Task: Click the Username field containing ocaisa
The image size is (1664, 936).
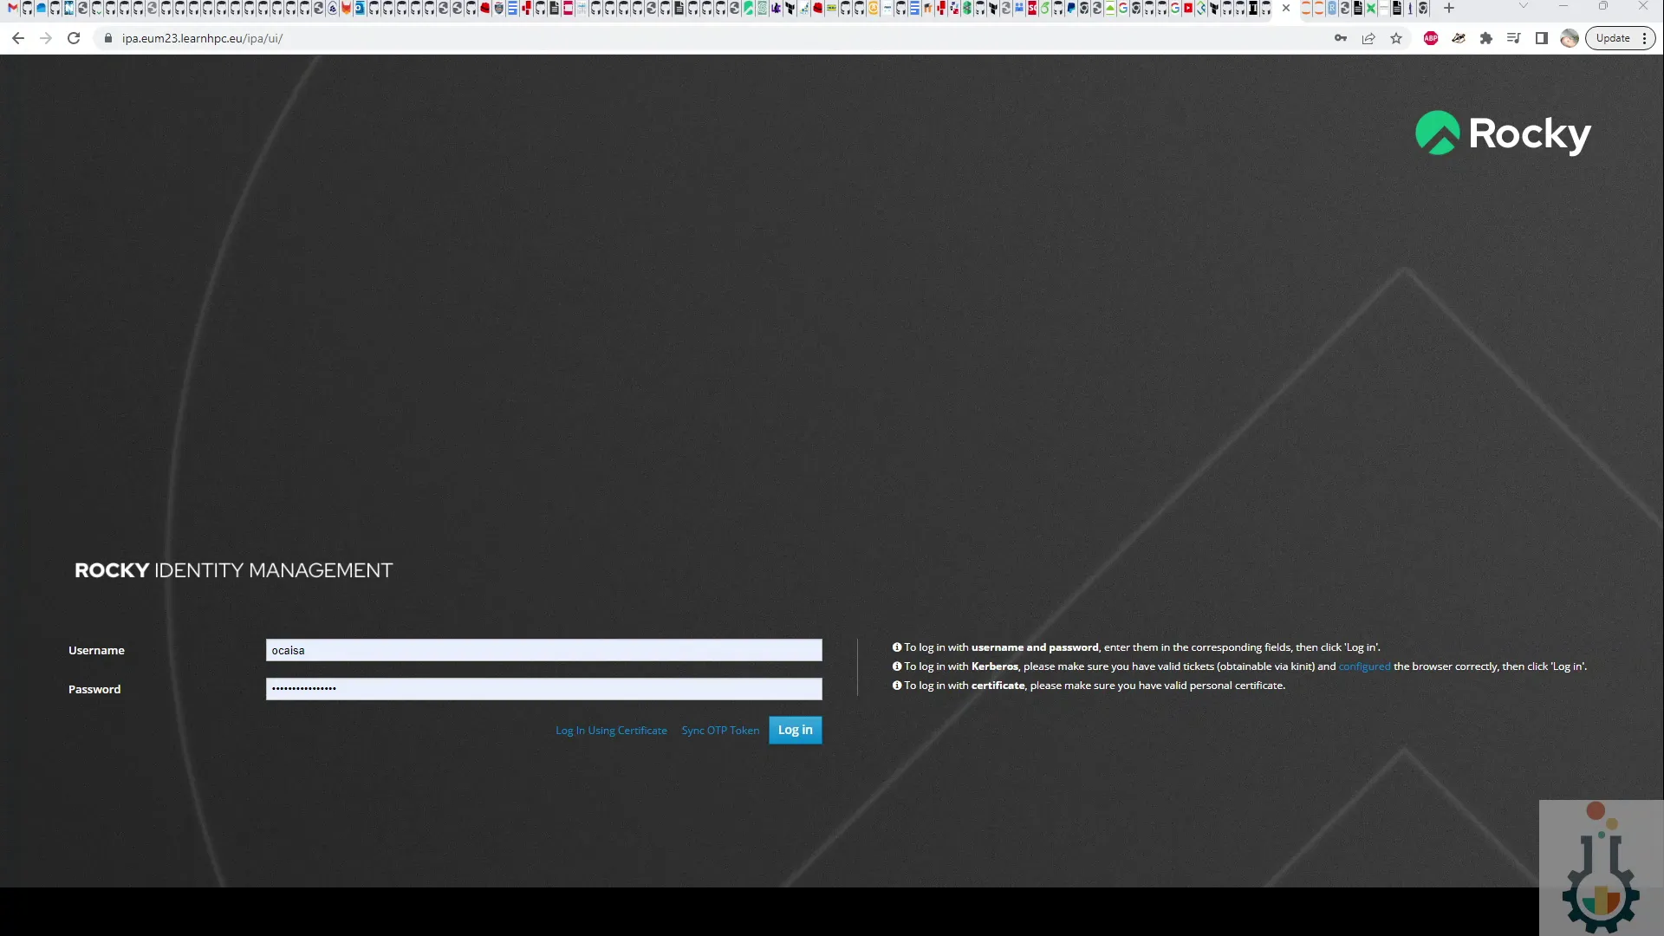Action: (543, 650)
